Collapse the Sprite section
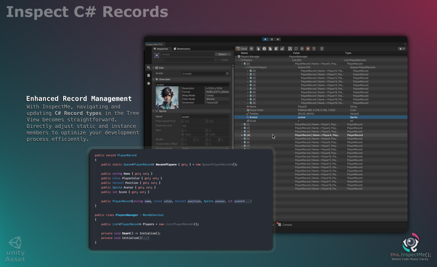The image size is (437, 267). pyautogui.click(x=154, y=111)
